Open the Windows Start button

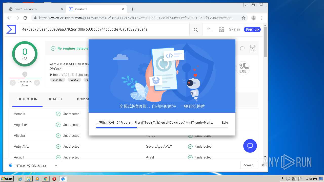tap(7, 178)
